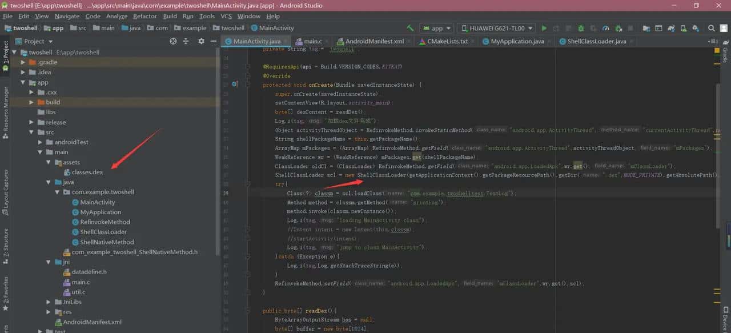This screenshot has width=731, height=333.
Task: Open the Refactor menu
Action: pos(144,16)
